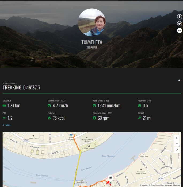Share the move on Twitter
The image size is (183, 187).
180,24
